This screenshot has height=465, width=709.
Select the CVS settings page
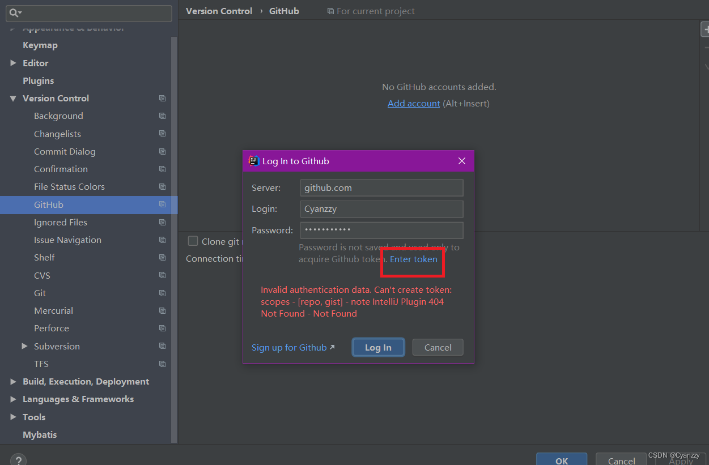[x=42, y=275]
